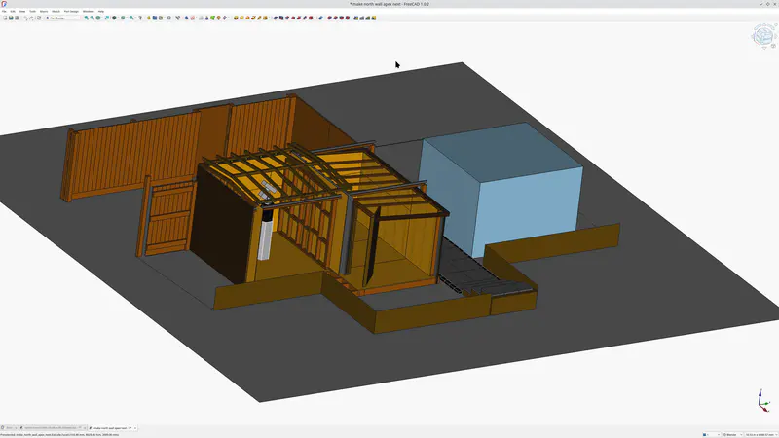This screenshot has width=779, height=438.
Task: Select the Chamfer tool
Action: pyautogui.click(x=335, y=18)
